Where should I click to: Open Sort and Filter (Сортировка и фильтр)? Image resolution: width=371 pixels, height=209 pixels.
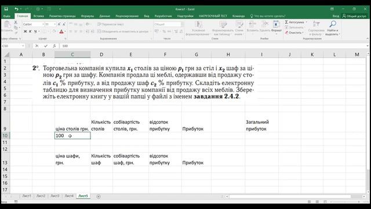[316, 28]
